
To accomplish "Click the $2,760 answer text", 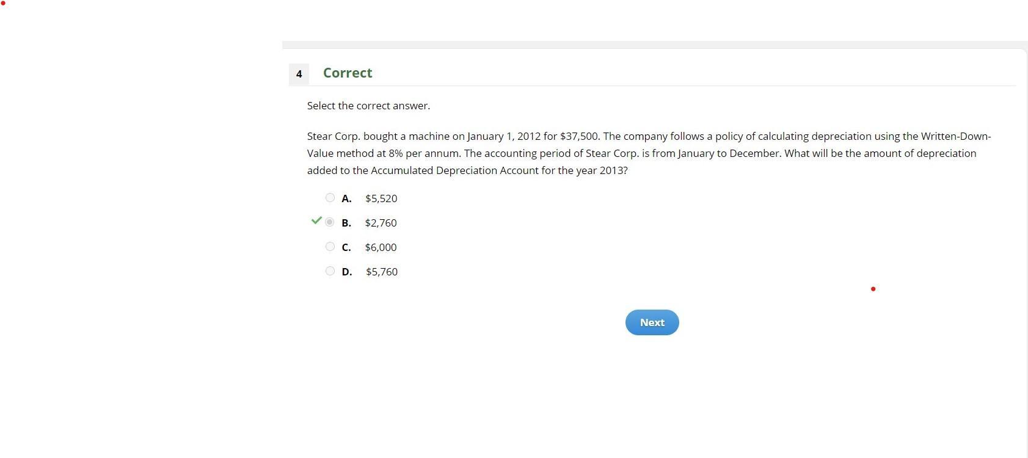I will 381,223.
